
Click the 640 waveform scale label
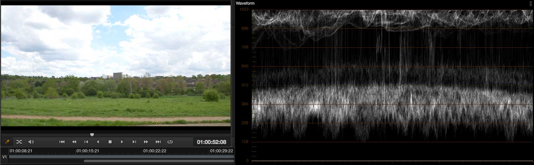click(x=245, y=66)
